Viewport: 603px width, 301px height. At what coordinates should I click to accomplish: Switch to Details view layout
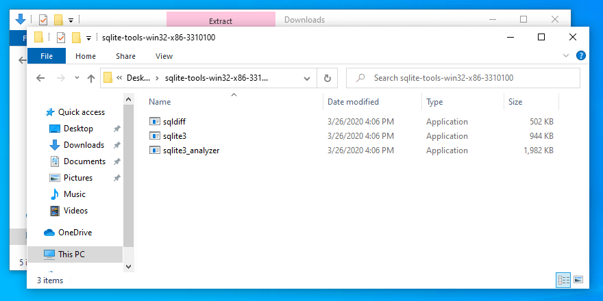tap(564, 280)
